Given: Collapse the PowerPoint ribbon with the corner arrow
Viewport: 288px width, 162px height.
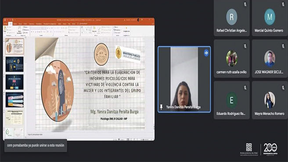Looking at the screenshot, I should tap(153, 35).
